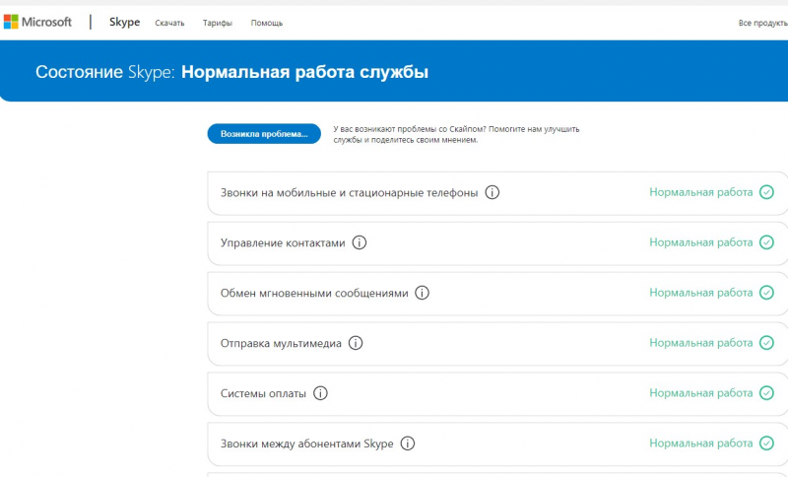Click Нормальная работа status for Системы оплаты

coord(701,392)
